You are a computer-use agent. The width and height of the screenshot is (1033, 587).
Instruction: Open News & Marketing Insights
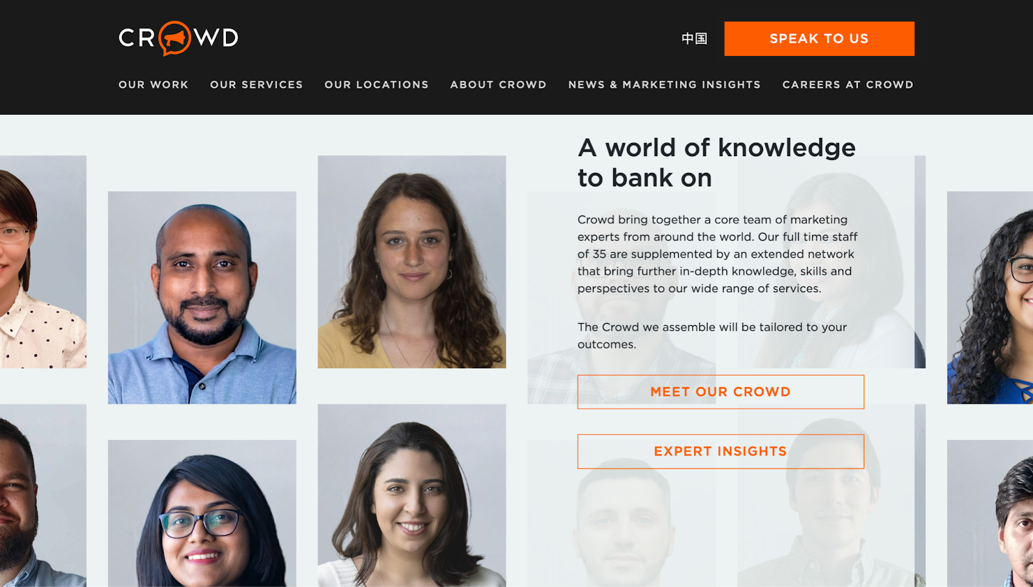coord(664,85)
